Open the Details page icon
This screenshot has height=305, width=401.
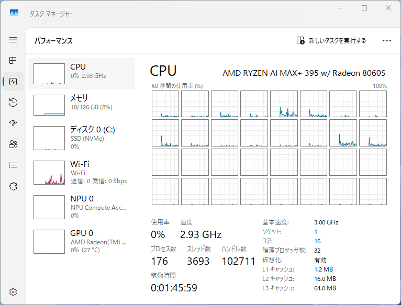coord(13,165)
